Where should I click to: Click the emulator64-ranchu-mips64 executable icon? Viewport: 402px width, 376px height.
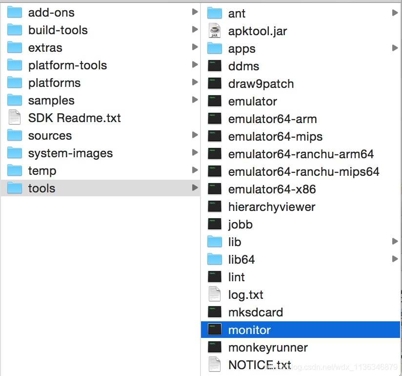pos(215,171)
